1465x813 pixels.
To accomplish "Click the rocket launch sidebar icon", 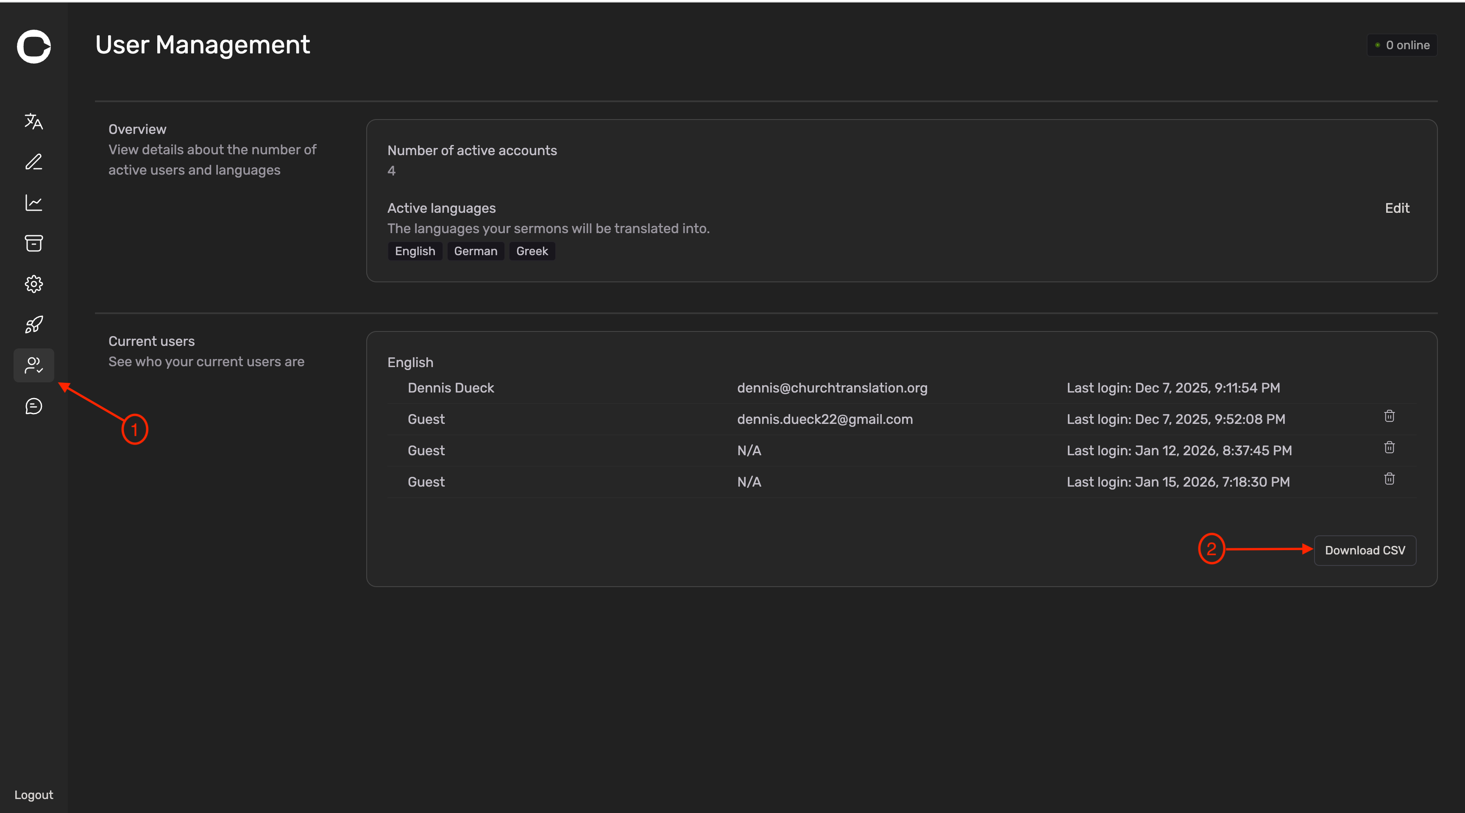I will click(x=33, y=325).
